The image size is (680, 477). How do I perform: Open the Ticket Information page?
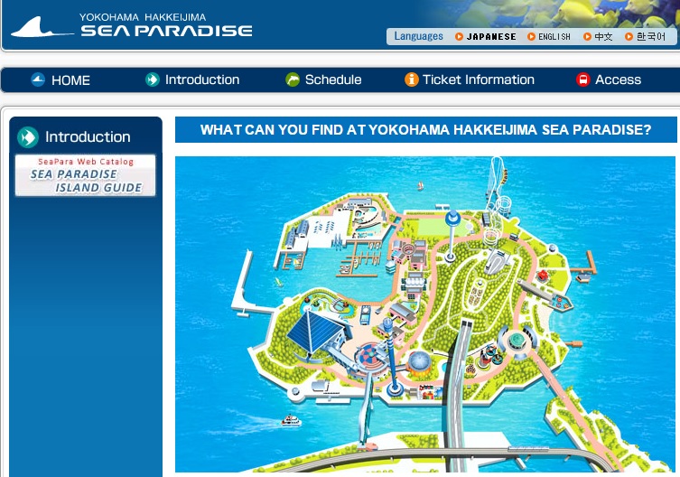coord(478,79)
